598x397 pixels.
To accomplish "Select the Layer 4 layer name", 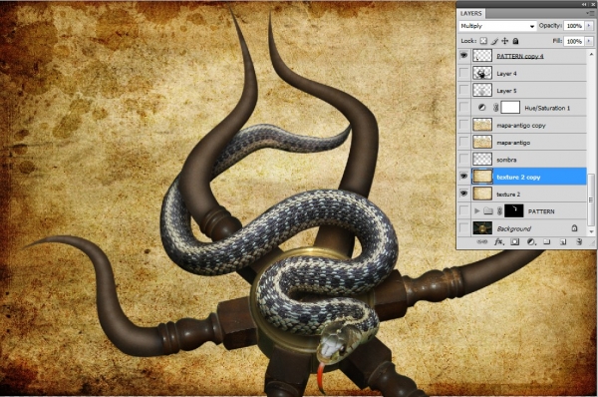I will tap(506, 73).
